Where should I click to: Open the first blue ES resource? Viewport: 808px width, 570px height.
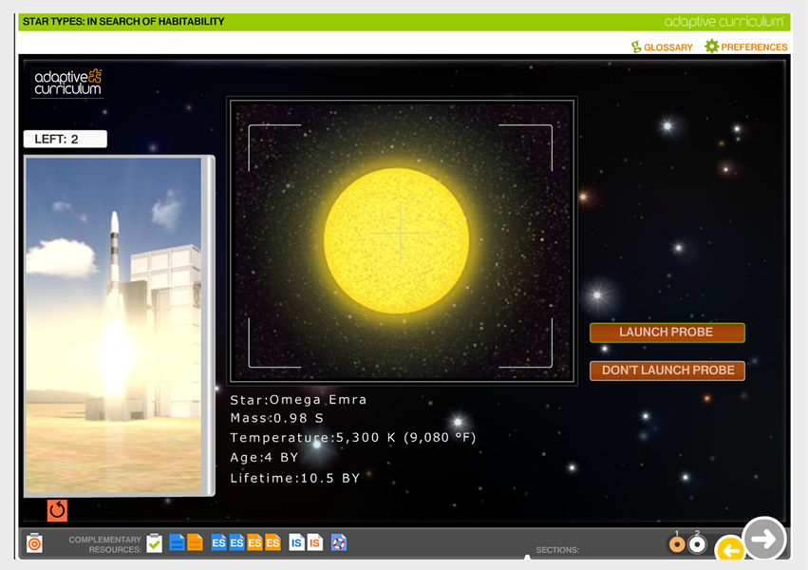pos(219,543)
